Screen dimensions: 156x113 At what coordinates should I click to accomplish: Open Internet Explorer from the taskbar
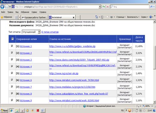click(11, 111)
